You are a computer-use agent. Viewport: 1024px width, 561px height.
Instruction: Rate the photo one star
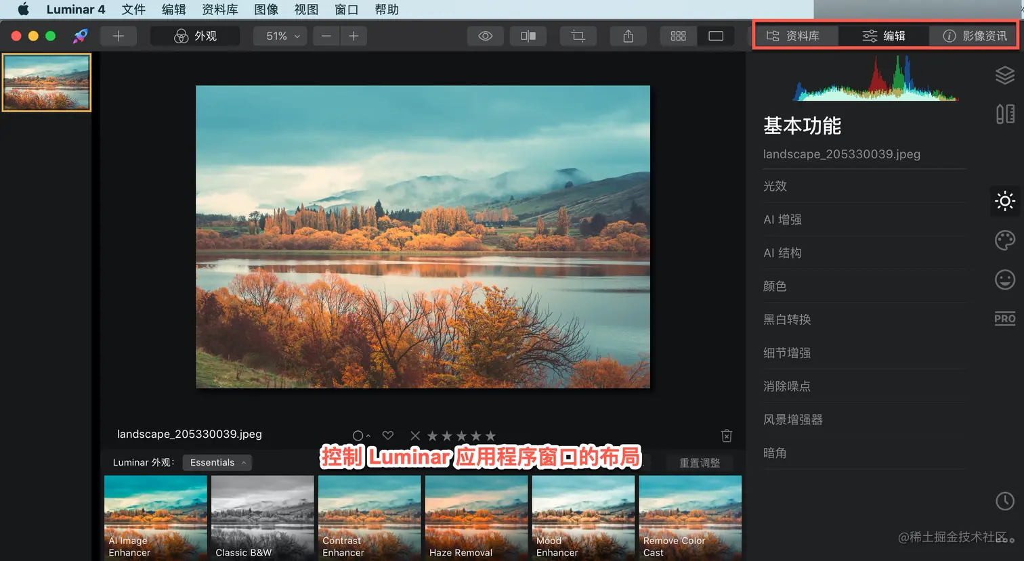pos(432,436)
